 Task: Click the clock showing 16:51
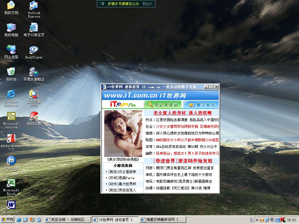(291, 220)
